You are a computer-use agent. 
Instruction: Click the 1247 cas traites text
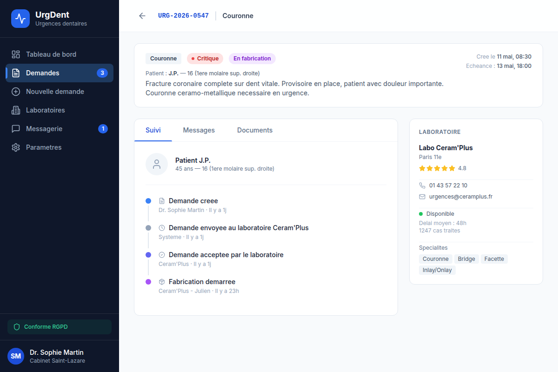(439, 231)
